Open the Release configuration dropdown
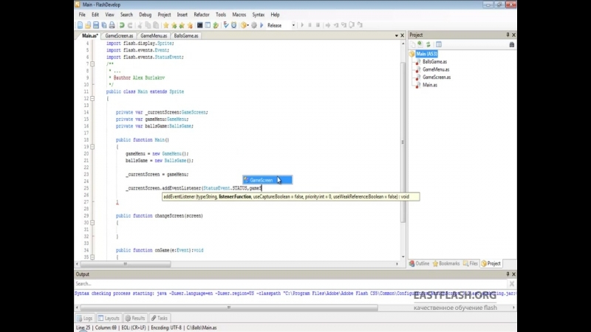 pyautogui.click(x=293, y=25)
